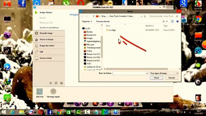Viewport: 206px width, 116px height.
Task: Open the dialog help icon
Action: tap(177, 21)
